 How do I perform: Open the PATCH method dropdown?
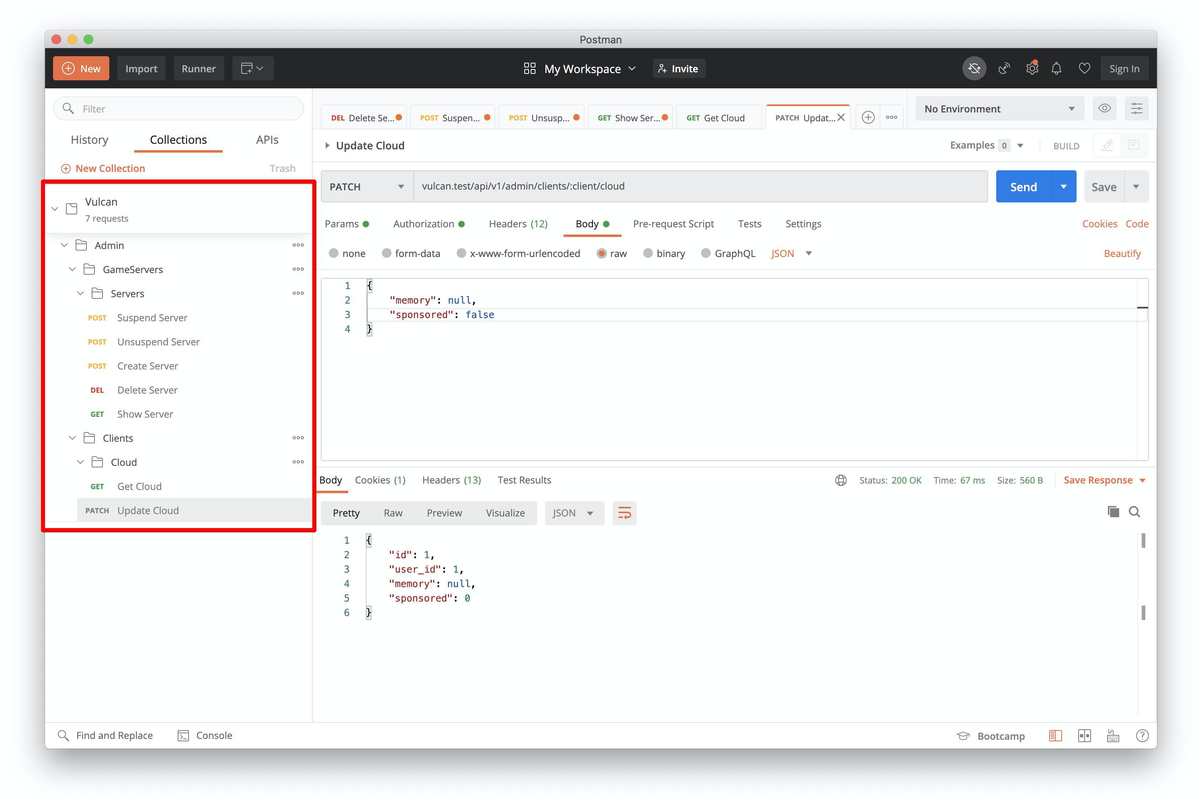[x=367, y=187]
